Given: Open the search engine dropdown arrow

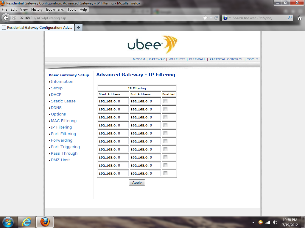Looking at the screenshot, I should [x=230, y=18].
